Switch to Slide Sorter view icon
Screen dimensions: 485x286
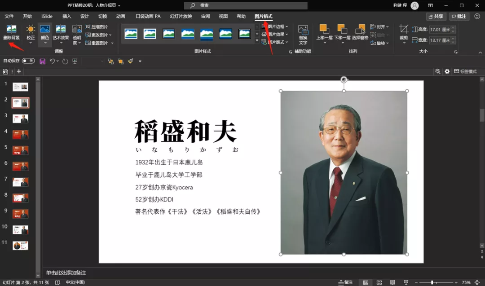point(379,282)
